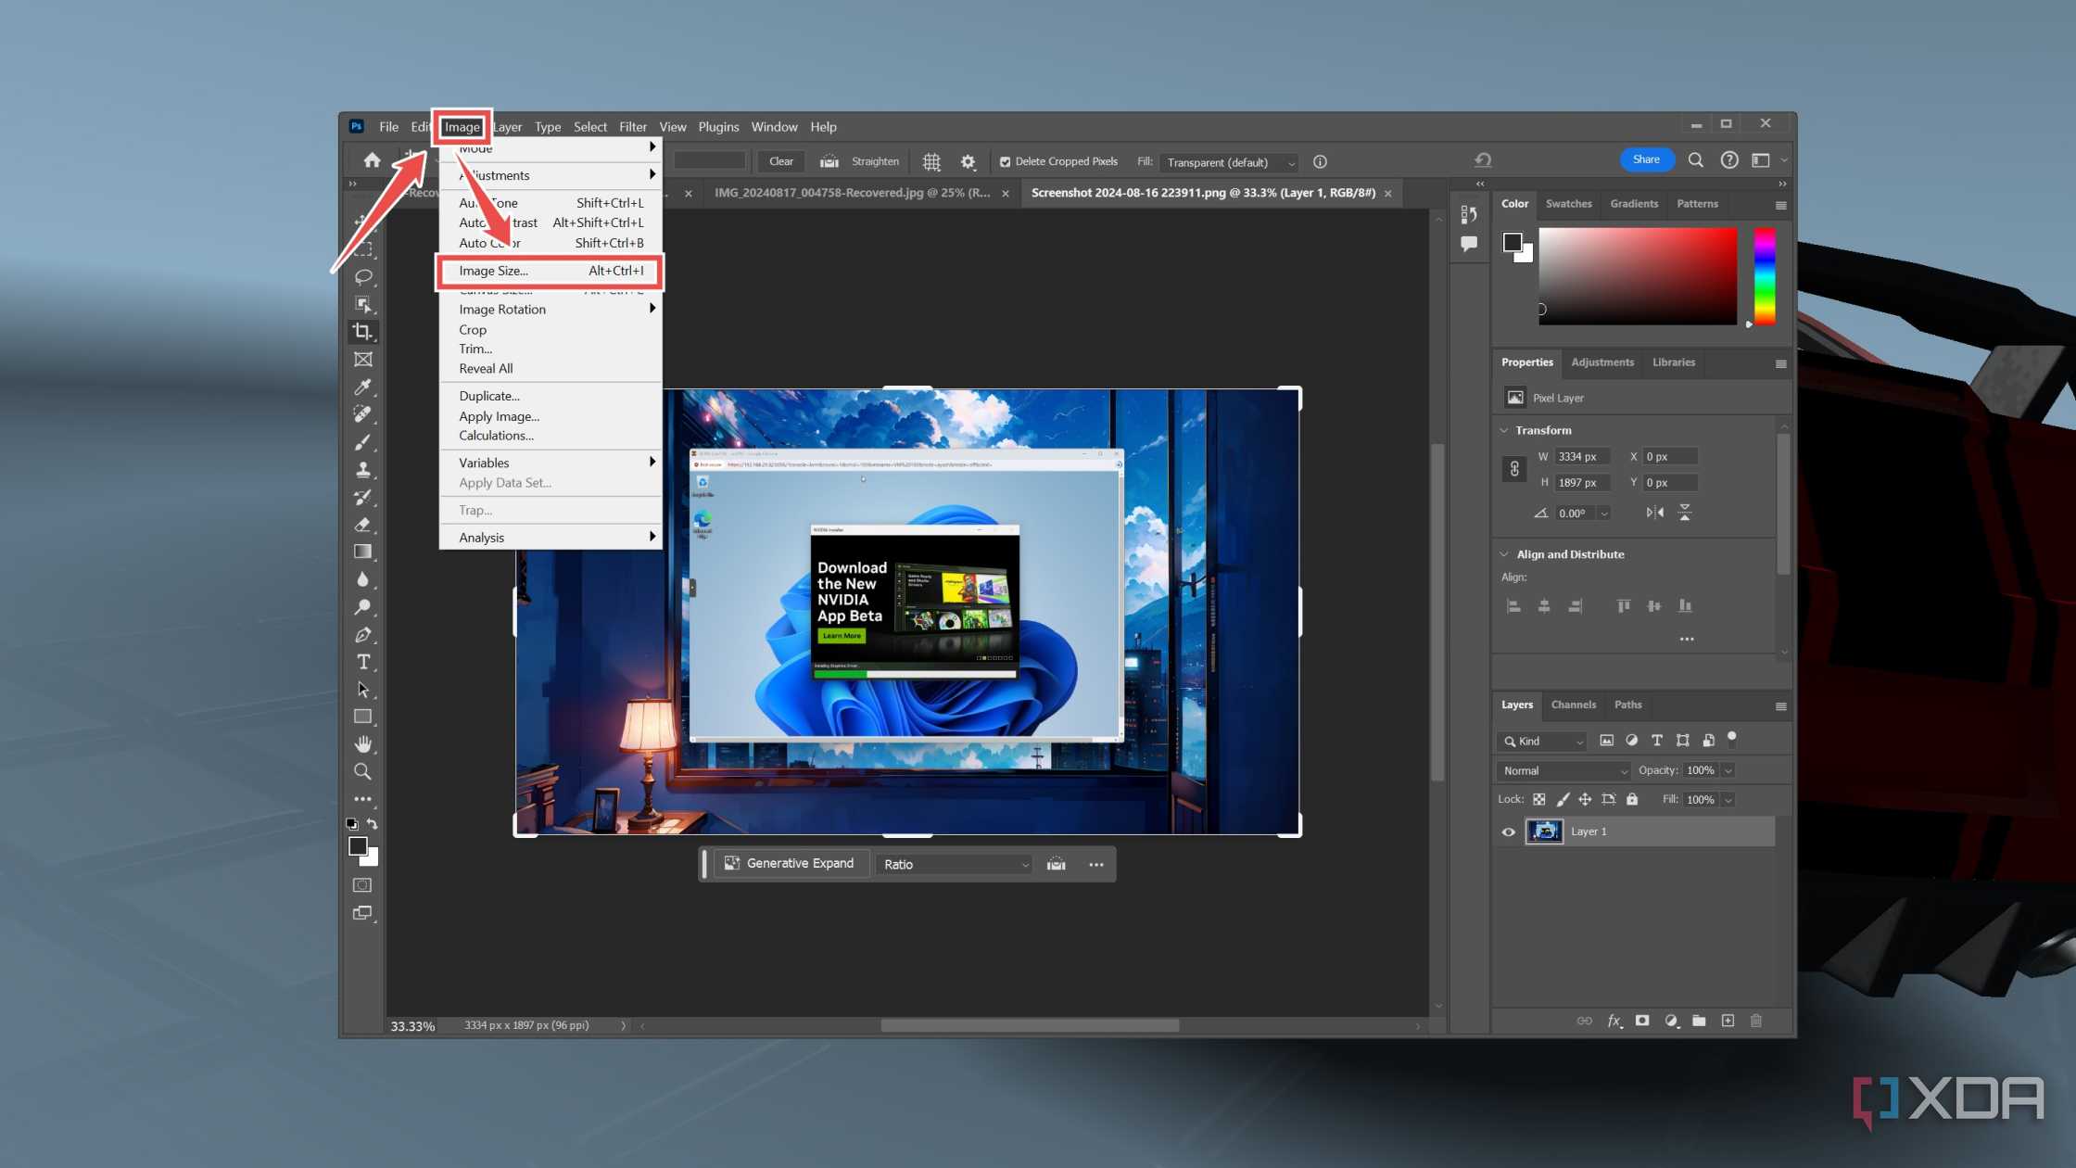The height and width of the screenshot is (1168, 2076).
Task: Open crop settings gear menu
Action: (x=968, y=161)
